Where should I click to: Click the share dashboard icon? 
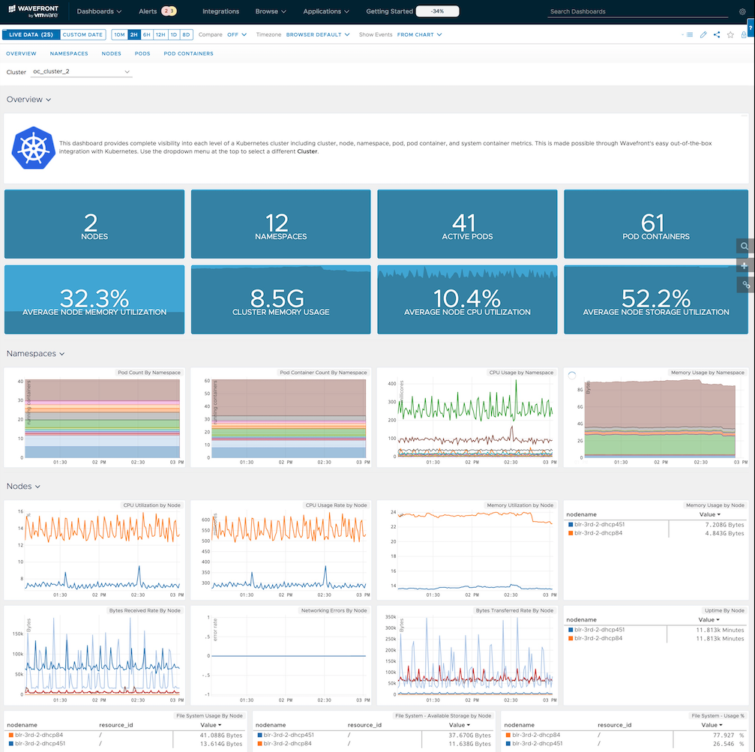(717, 34)
